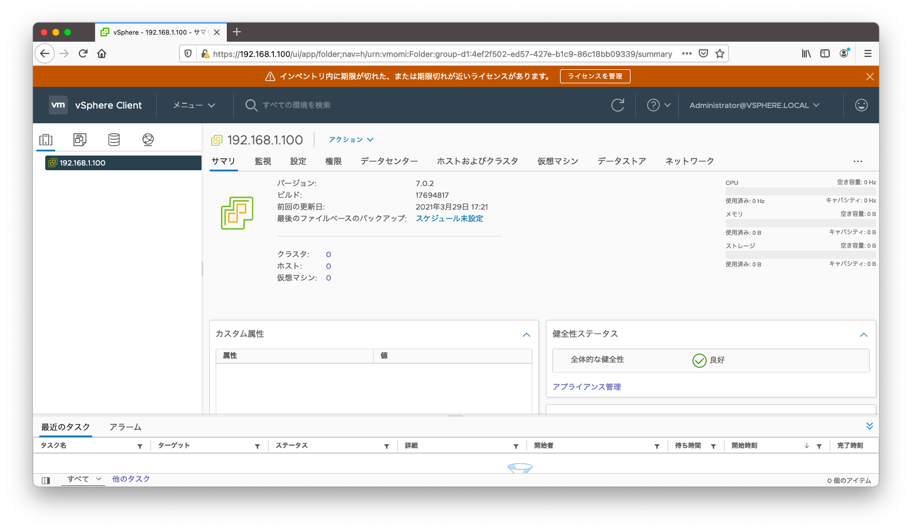Switch to the Configure tab

pyautogui.click(x=298, y=161)
